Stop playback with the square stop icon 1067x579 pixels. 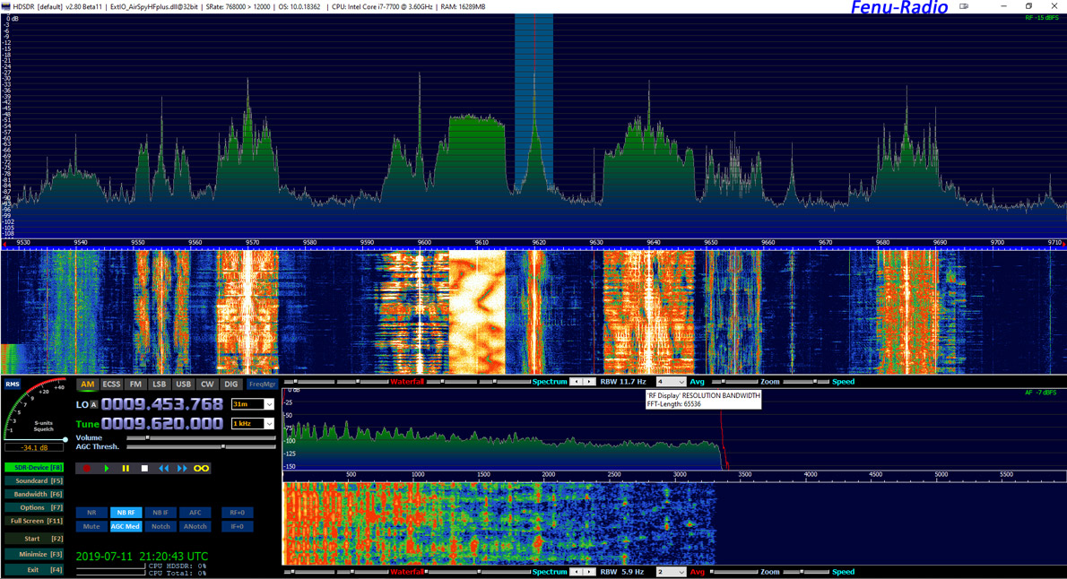tap(143, 469)
